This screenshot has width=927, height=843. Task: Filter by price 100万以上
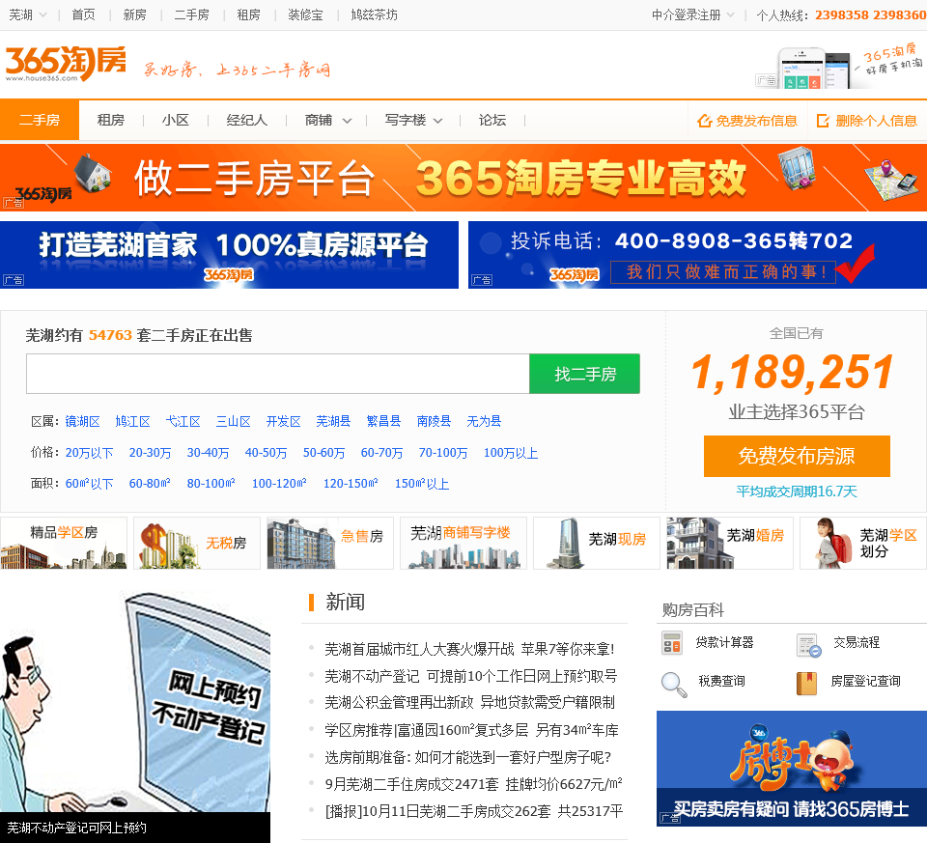511,453
